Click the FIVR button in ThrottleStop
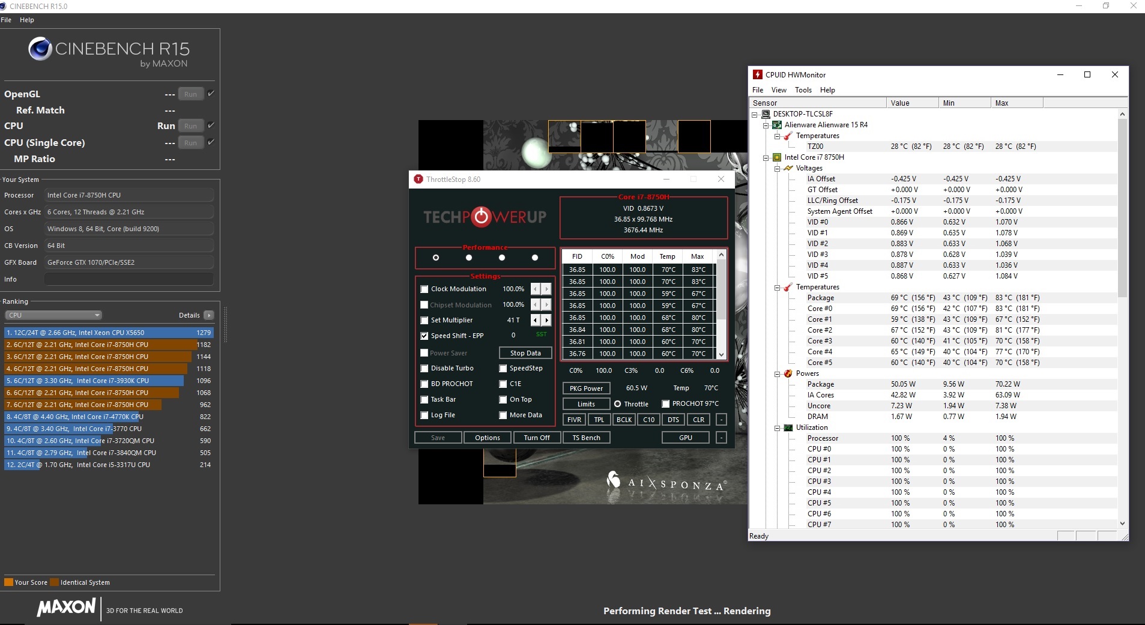 coord(574,420)
